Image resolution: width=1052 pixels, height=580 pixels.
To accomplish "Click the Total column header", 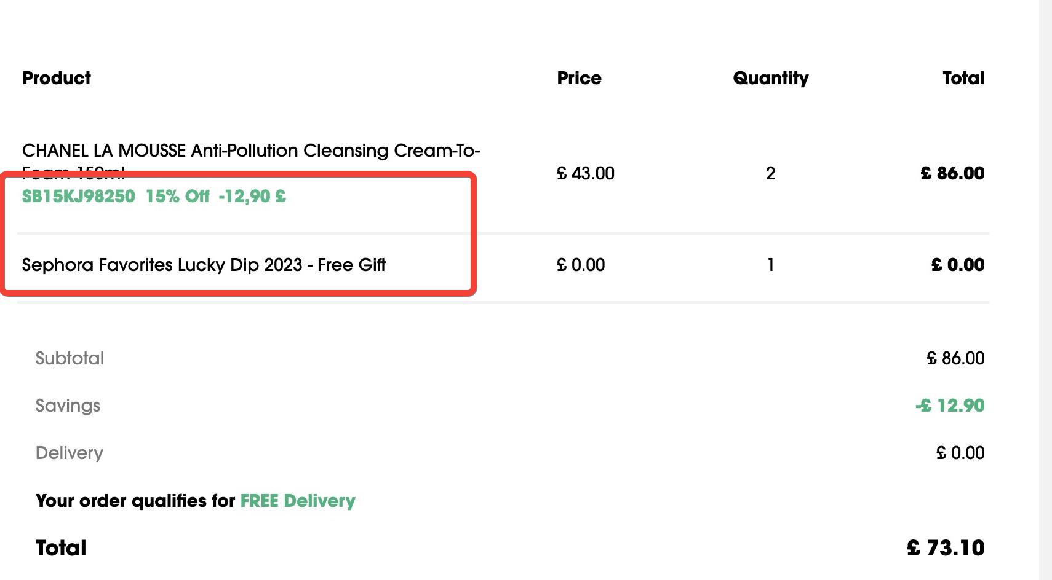I will point(963,78).
